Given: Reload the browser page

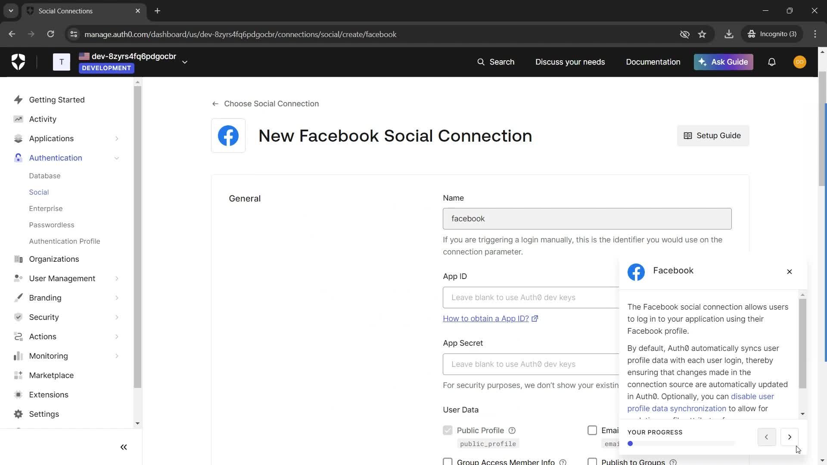Looking at the screenshot, I should click(50, 34).
